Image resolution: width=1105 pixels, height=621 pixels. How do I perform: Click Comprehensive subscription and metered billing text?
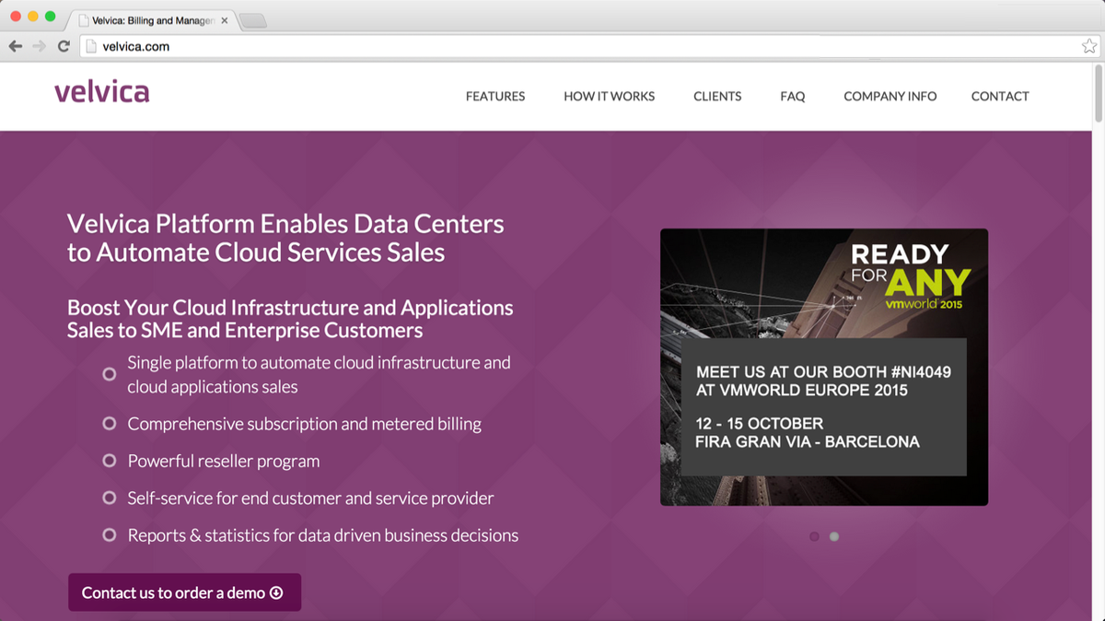(x=305, y=424)
